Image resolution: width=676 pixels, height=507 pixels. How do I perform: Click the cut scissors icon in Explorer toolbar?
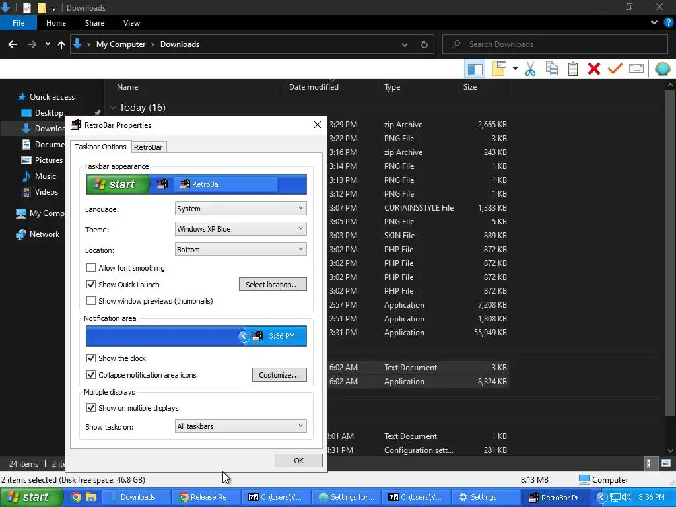530,69
